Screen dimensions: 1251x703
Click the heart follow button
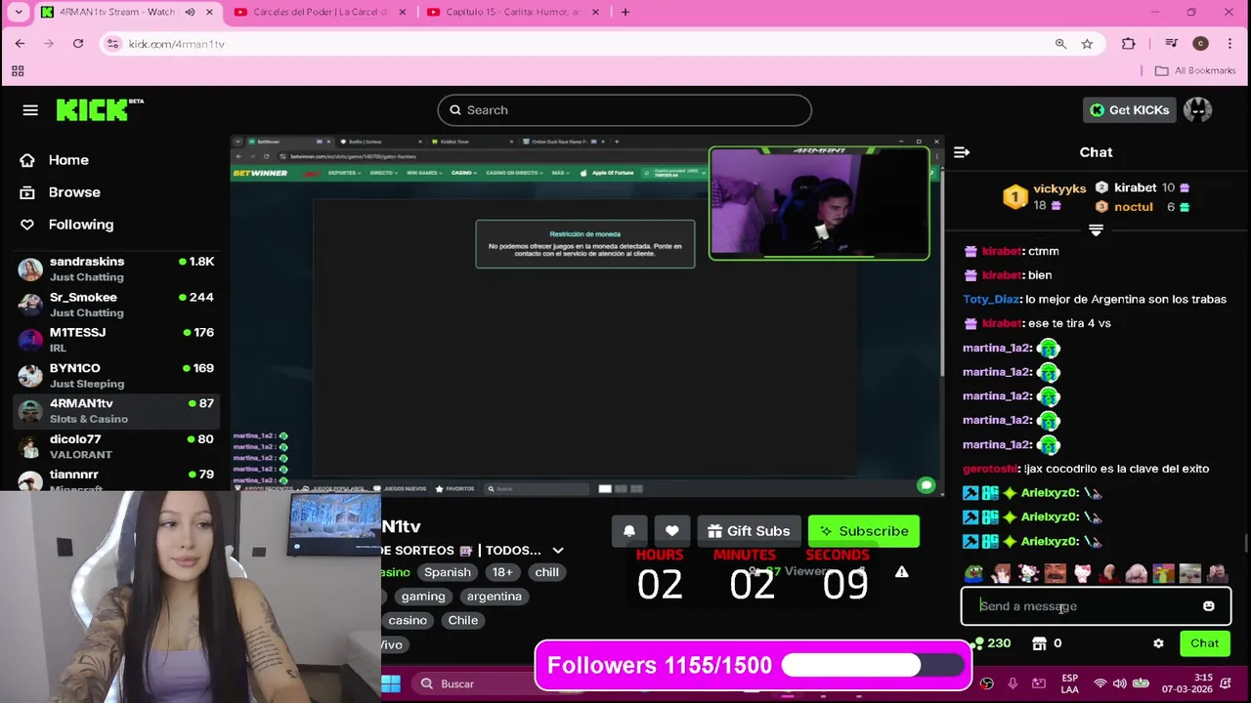671,531
